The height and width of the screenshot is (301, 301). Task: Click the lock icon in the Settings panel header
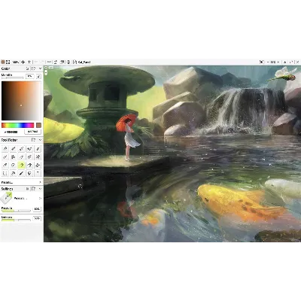pos(28,189)
